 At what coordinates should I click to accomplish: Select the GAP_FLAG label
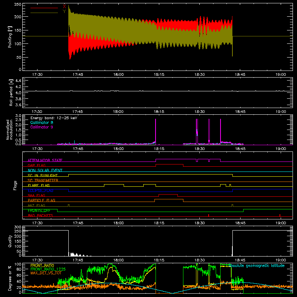[37, 165]
